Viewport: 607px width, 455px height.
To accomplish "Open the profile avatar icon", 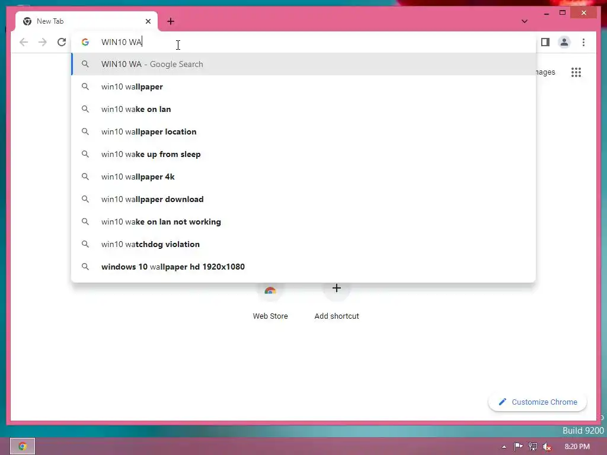I will point(564,42).
